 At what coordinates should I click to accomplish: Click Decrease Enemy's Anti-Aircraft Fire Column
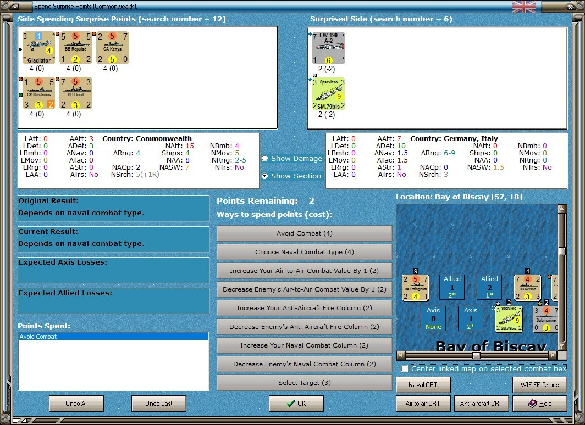[305, 327]
